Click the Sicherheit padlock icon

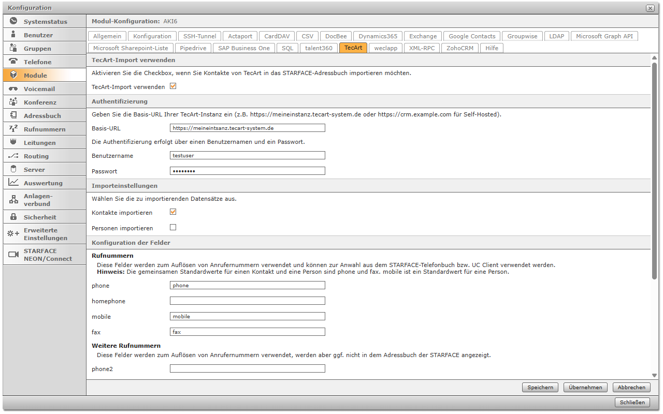coord(13,217)
